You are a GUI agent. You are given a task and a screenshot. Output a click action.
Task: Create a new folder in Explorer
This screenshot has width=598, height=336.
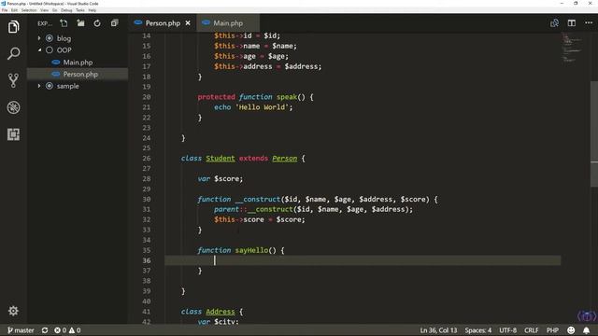point(80,23)
